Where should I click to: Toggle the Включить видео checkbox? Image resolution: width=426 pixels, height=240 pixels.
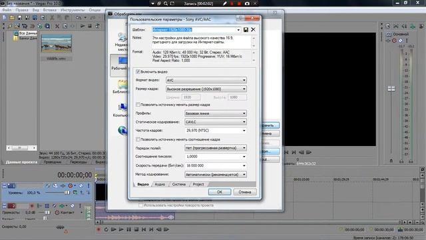coord(138,72)
